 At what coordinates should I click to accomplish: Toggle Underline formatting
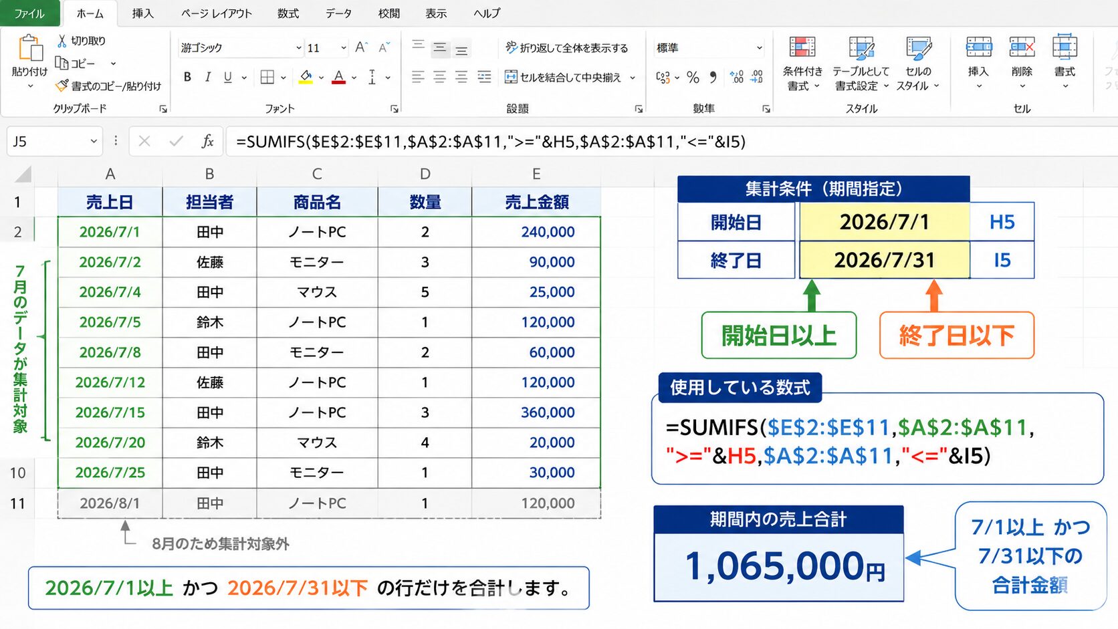228,78
